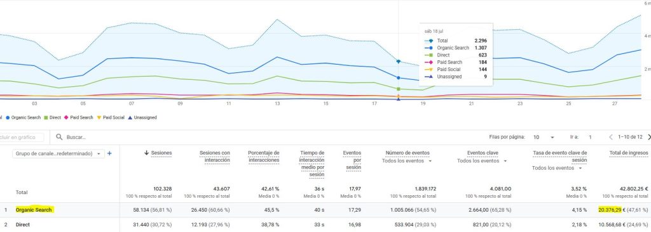Click Organic Search key event rate 4,15 %

[x=579, y=210]
